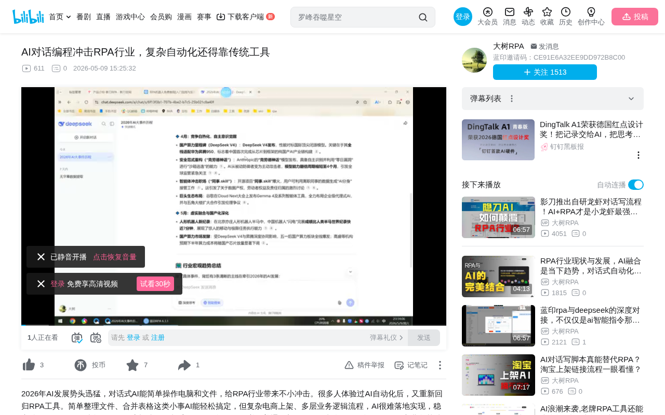
Task: Close the 免费享高清视频 login prompt
Action: point(41,284)
